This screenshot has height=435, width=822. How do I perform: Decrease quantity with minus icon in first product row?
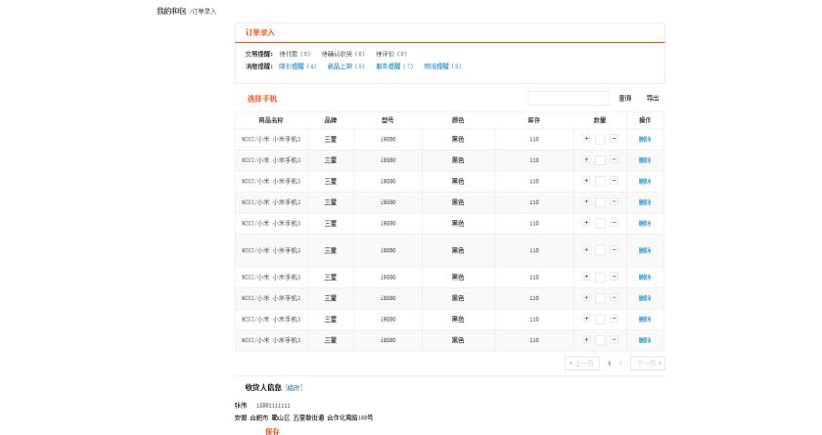point(614,139)
